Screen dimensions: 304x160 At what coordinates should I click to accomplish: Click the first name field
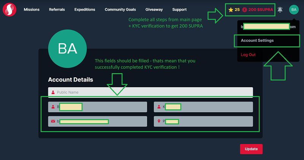tap(98, 107)
